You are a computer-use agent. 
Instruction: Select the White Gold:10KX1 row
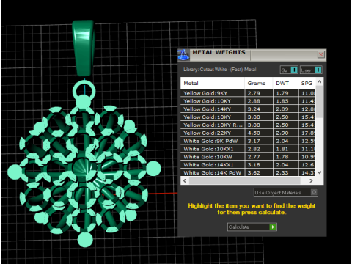[x=248, y=149]
